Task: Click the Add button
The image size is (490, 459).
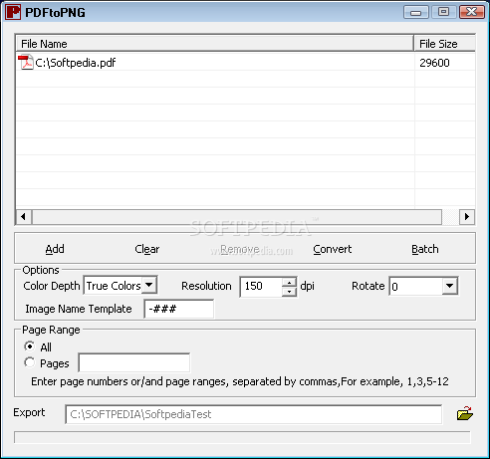Action: click(55, 249)
